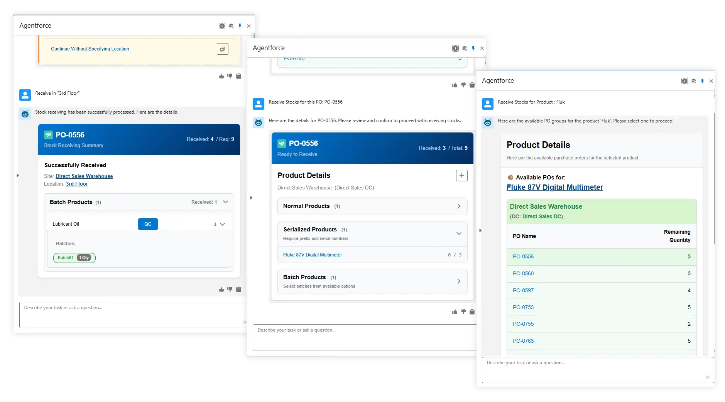
Task: Pin the right Agentforce panel
Action: [702, 81]
